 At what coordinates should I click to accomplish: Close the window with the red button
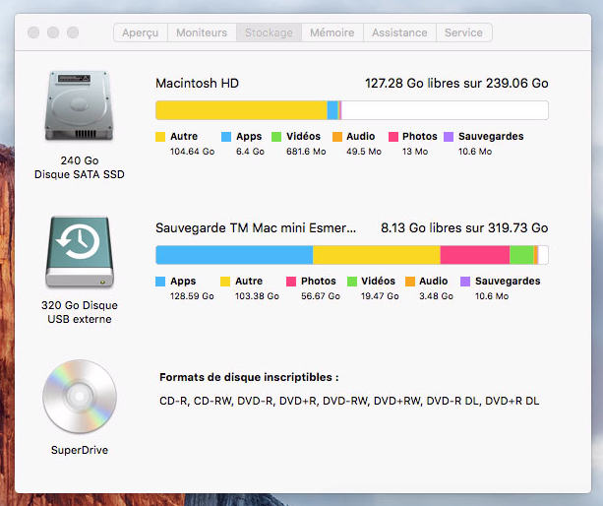pos(32,32)
